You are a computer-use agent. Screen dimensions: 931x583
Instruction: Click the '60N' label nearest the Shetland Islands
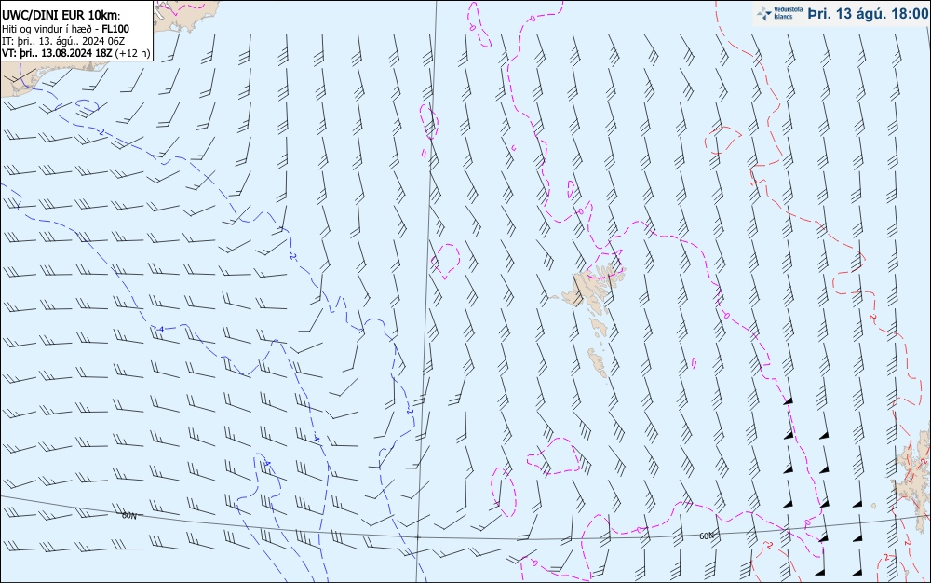(x=707, y=536)
